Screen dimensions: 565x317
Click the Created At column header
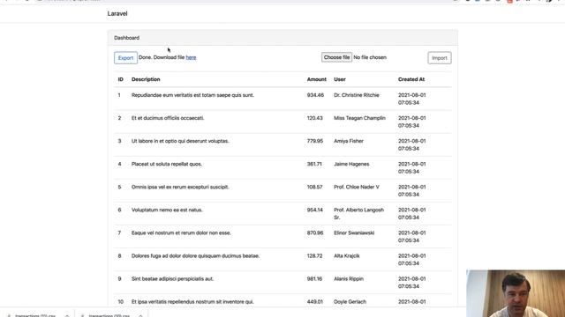pos(411,79)
